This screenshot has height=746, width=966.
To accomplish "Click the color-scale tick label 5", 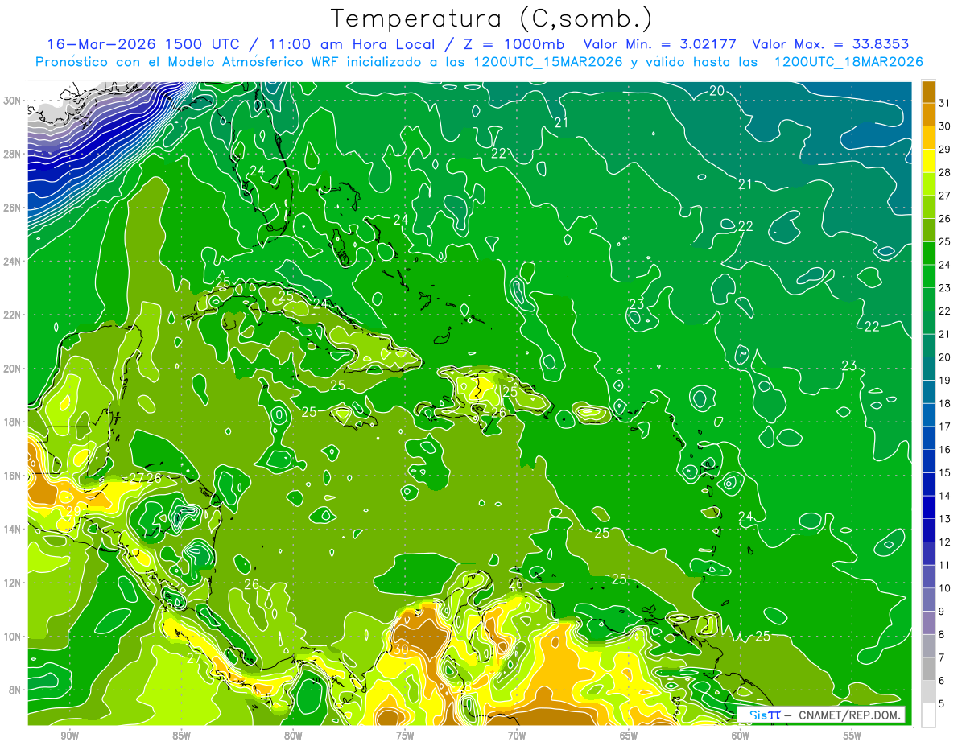I will click(942, 703).
